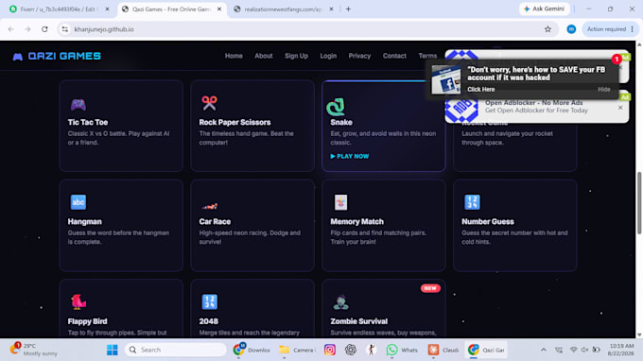Click the Windows taskbar Search box

coord(176,350)
